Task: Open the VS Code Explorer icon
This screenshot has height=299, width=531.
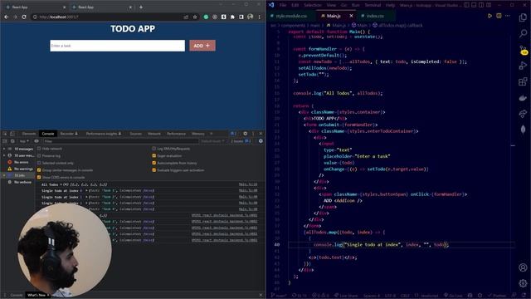Action: (x=523, y=17)
